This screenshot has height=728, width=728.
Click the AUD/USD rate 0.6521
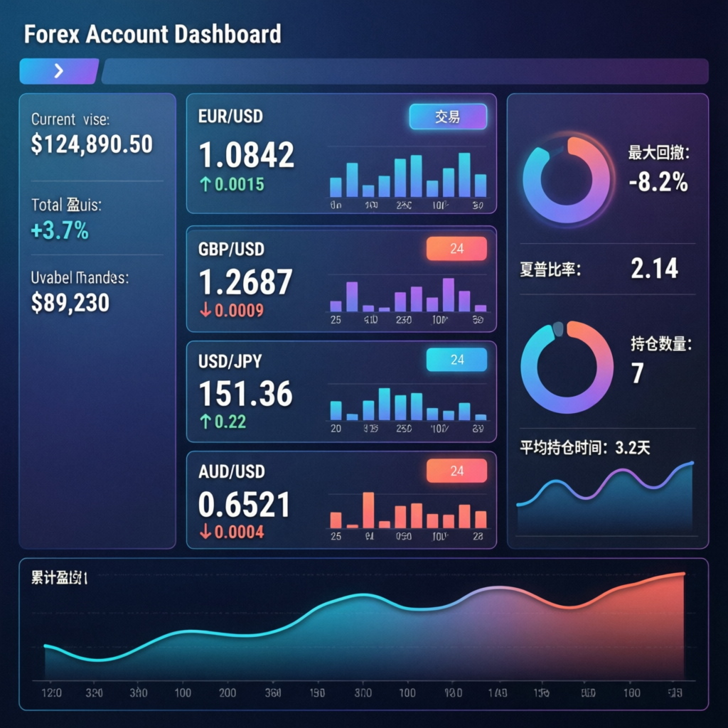tap(245, 505)
